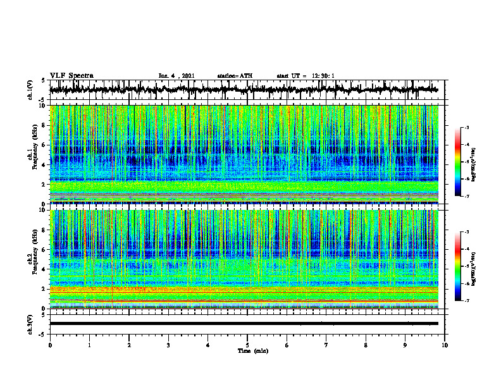This screenshot has height=387, width=501.
Task: Click time axis tick label "2"
Action: pyautogui.click(x=129, y=345)
